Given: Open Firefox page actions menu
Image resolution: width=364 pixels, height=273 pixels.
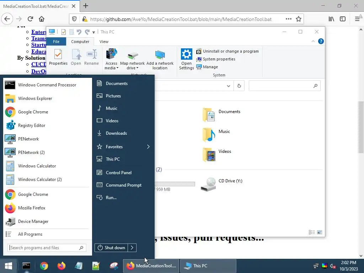Looking at the screenshot, I should (289, 19).
